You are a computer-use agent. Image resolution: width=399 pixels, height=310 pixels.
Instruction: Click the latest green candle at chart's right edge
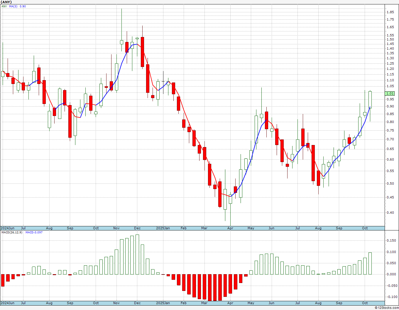370,100
